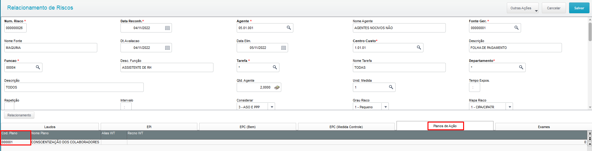Click Cod. Plano column header
592x151 pixels.
[15, 135]
